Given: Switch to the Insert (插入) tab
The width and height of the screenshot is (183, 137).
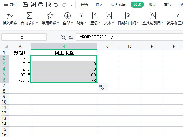Looking at the screenshot, I should click(x=99, y=5).
